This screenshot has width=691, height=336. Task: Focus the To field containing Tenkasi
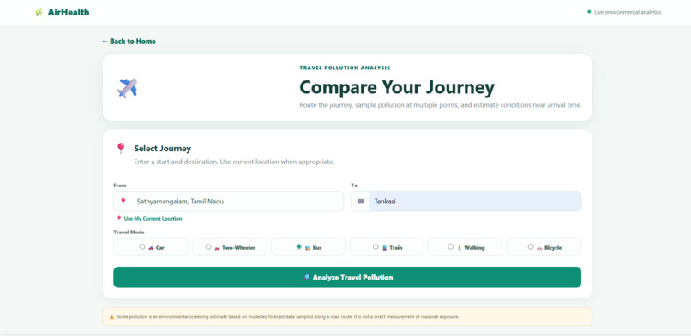[466, 201]
